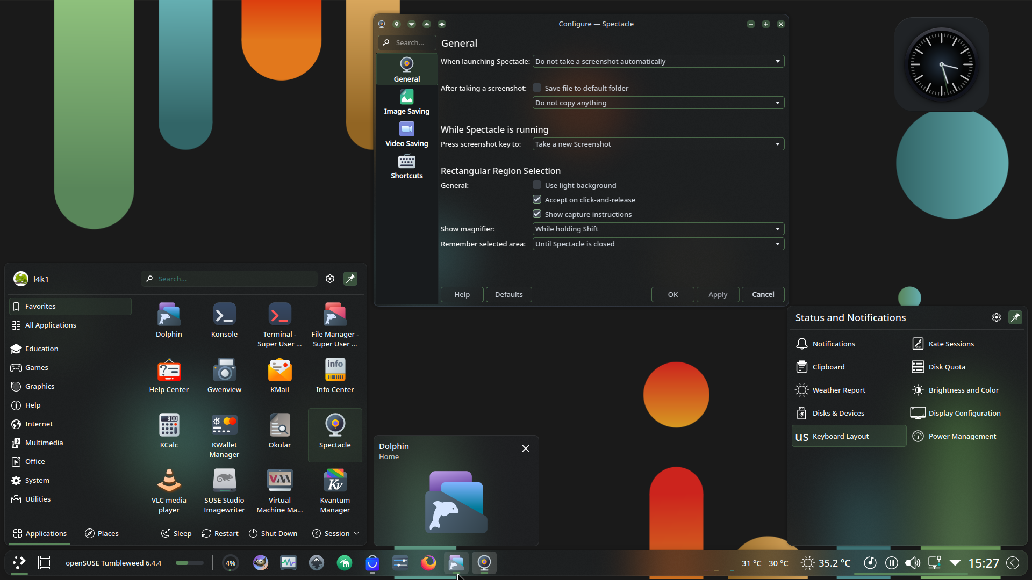Open KWallet Manager

click(x=224, y=435)
